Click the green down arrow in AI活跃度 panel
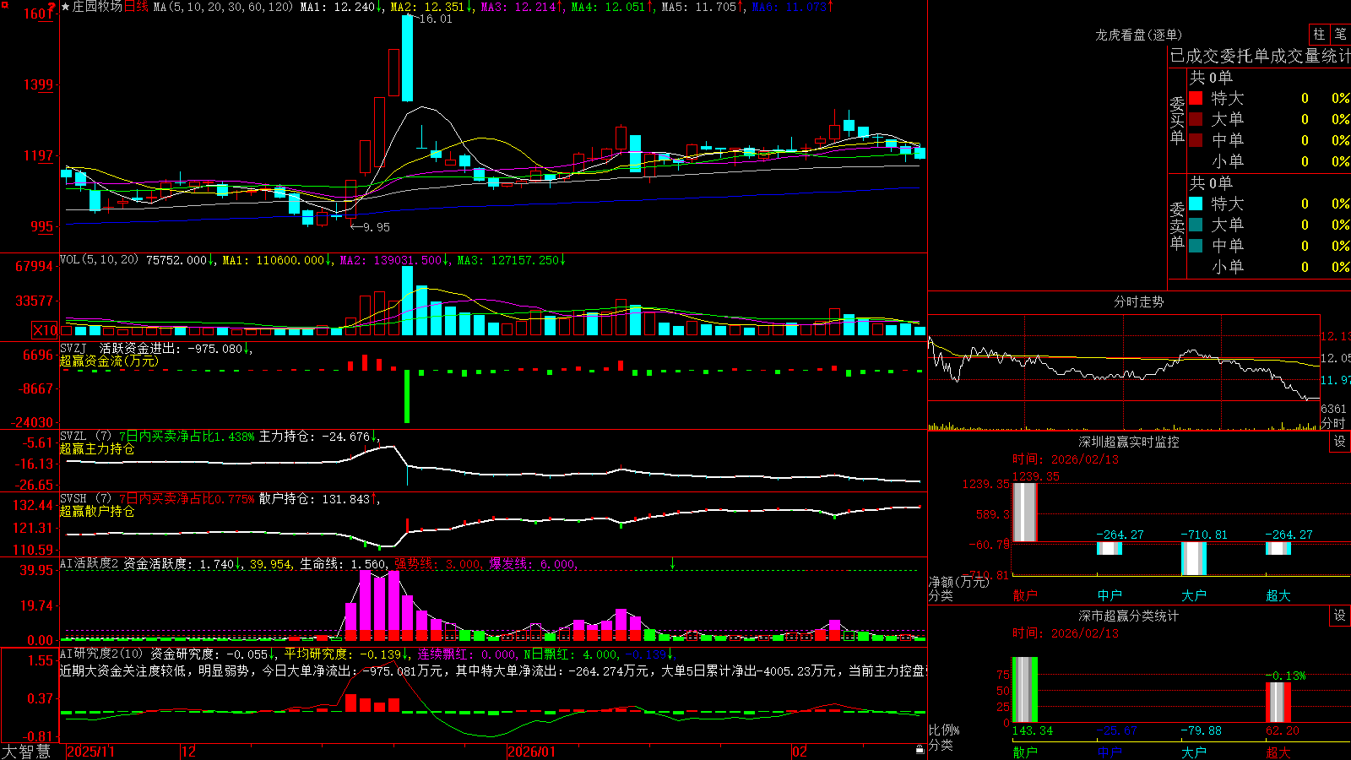1351x760 pixels. (672, 563)
